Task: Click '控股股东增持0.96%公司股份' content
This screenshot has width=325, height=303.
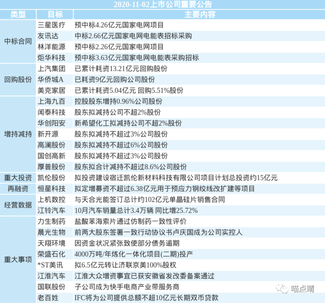Action: point(118,101)
